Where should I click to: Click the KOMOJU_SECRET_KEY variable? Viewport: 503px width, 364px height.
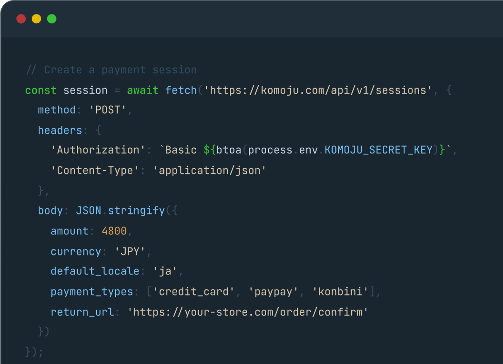pyautogui.click(x=379, y=150)
